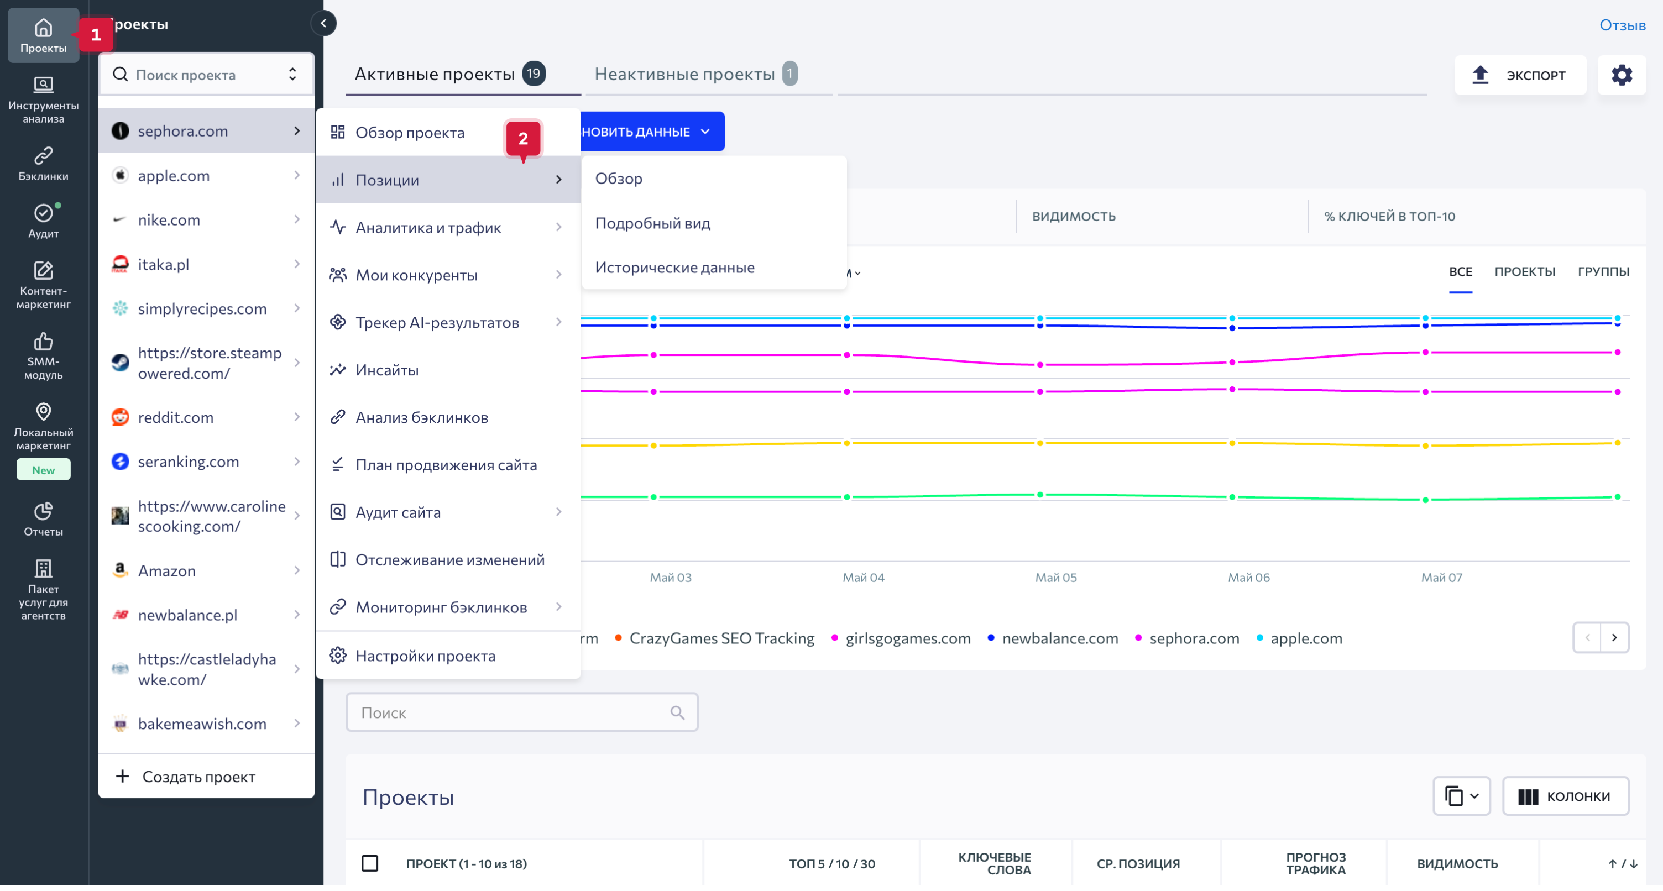Focus the Поиск проекта input field
Viewport: 1663px width, 891px height.
[206, 74]
